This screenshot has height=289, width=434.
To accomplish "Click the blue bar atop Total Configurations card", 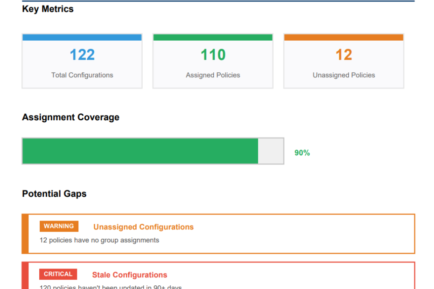I will 82,37.
